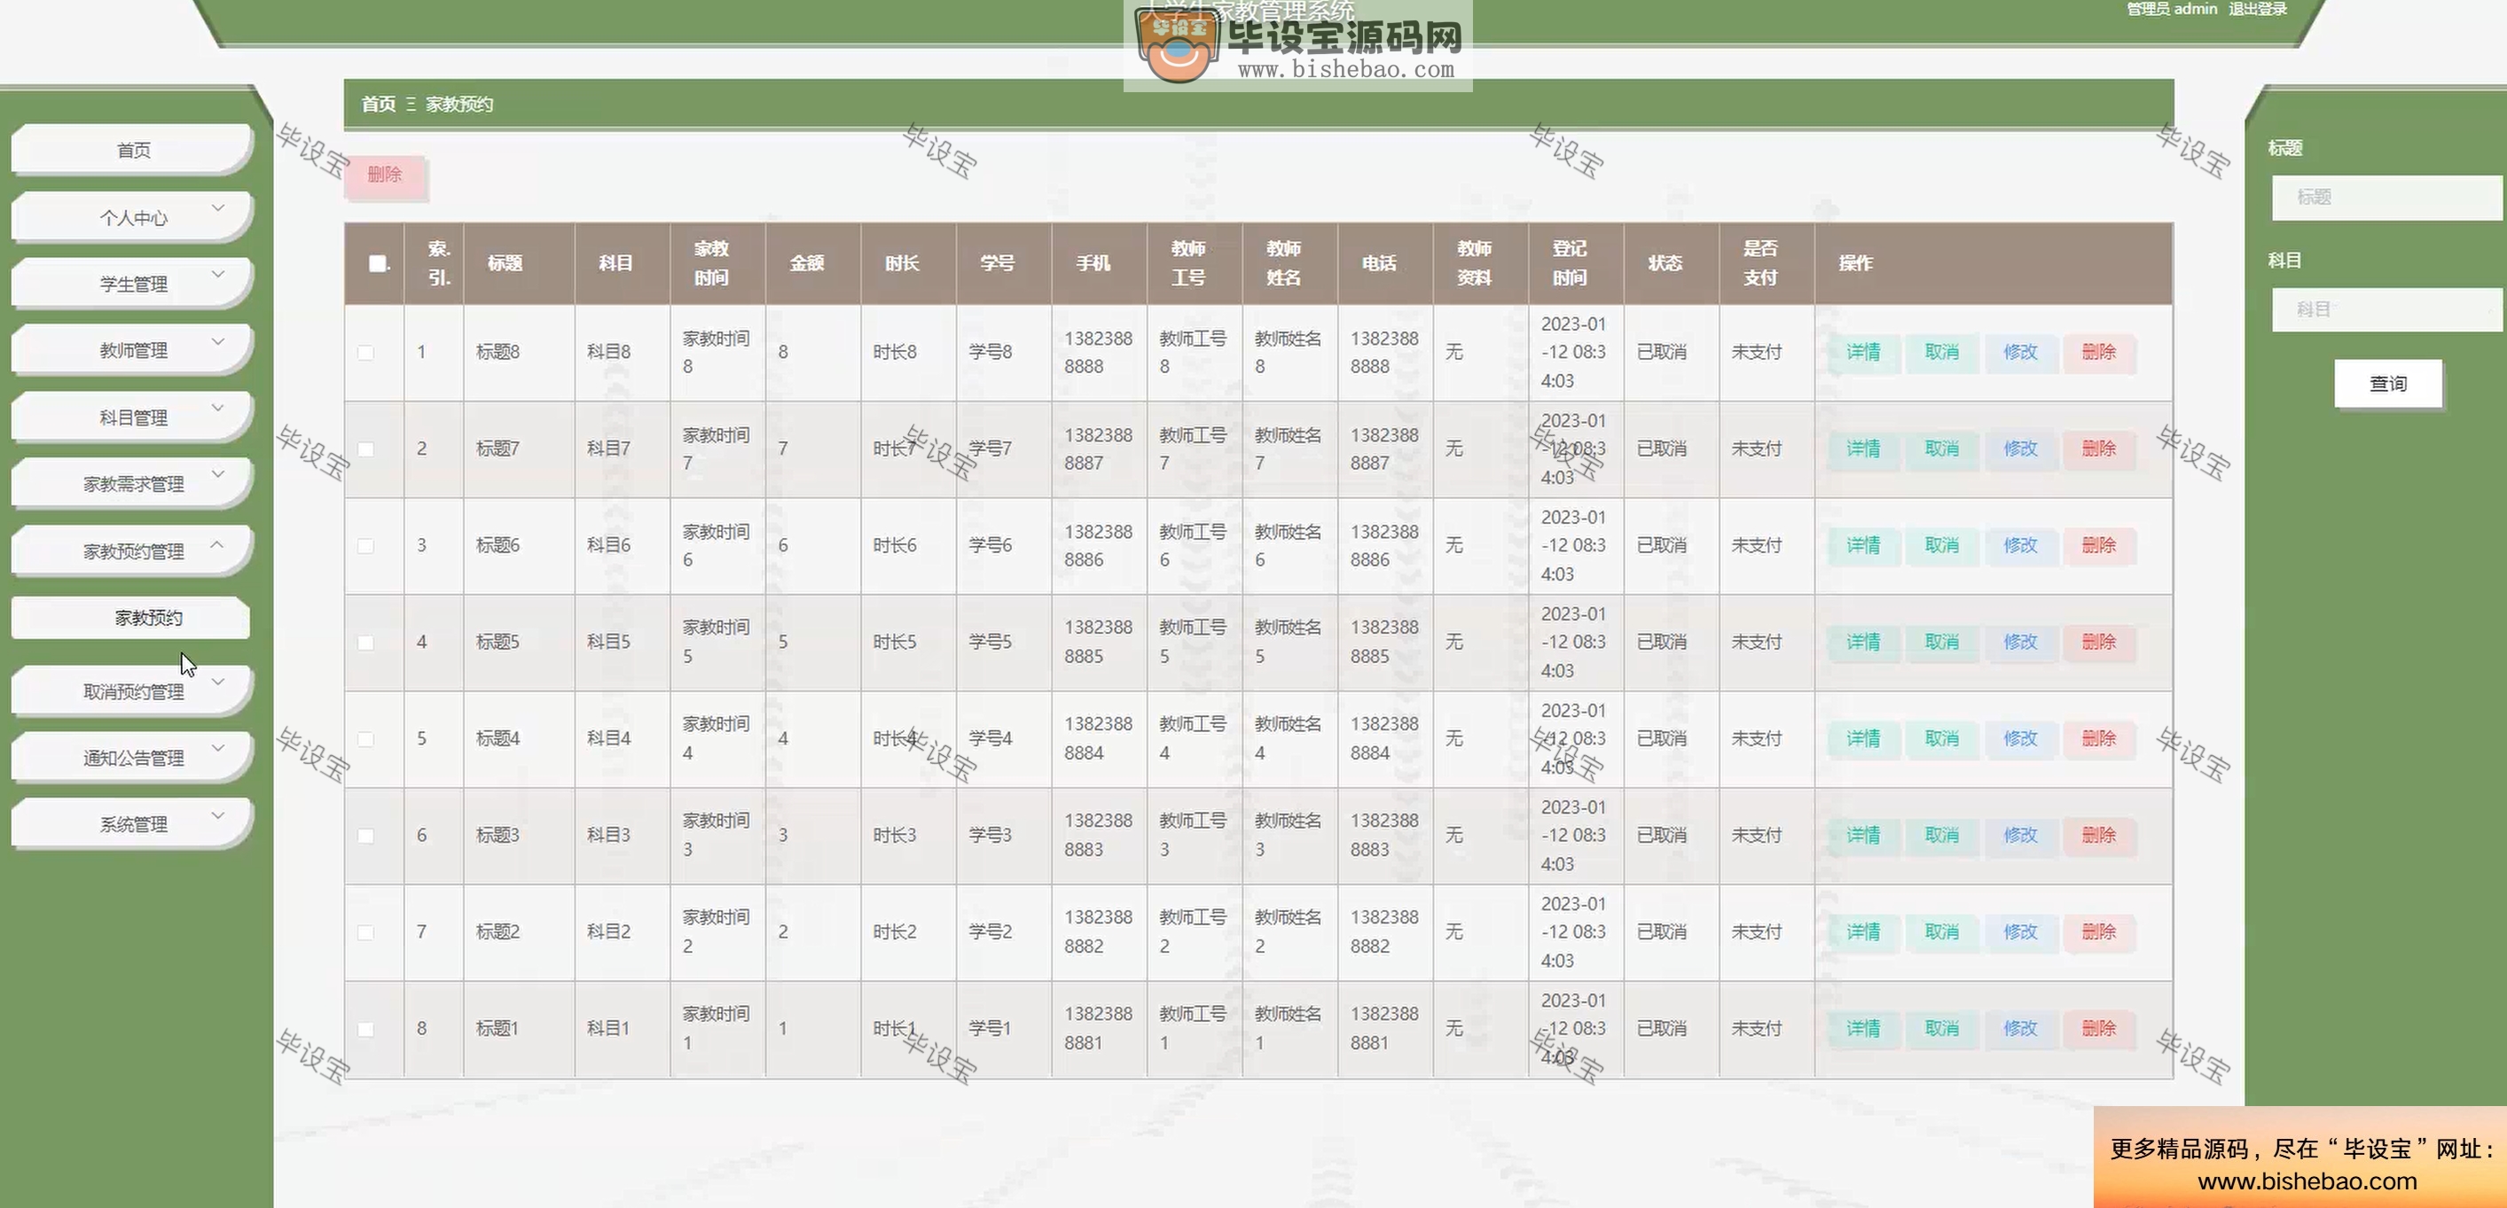
Task: Click 取消 for row 标题3
Action: (1941, 836)
